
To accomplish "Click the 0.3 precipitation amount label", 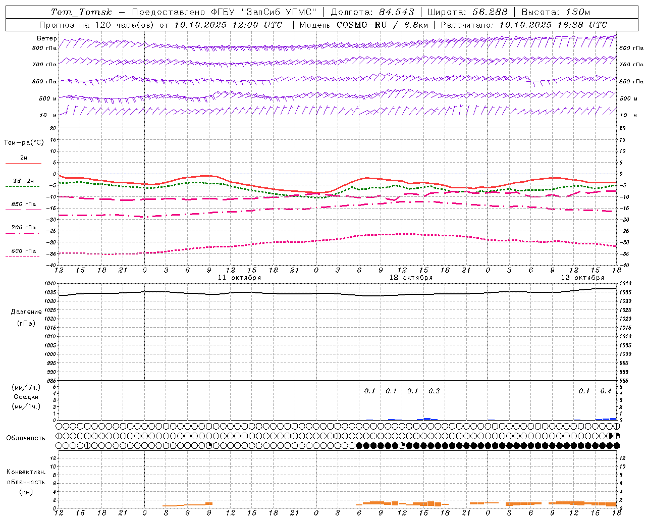I will 434,391.
